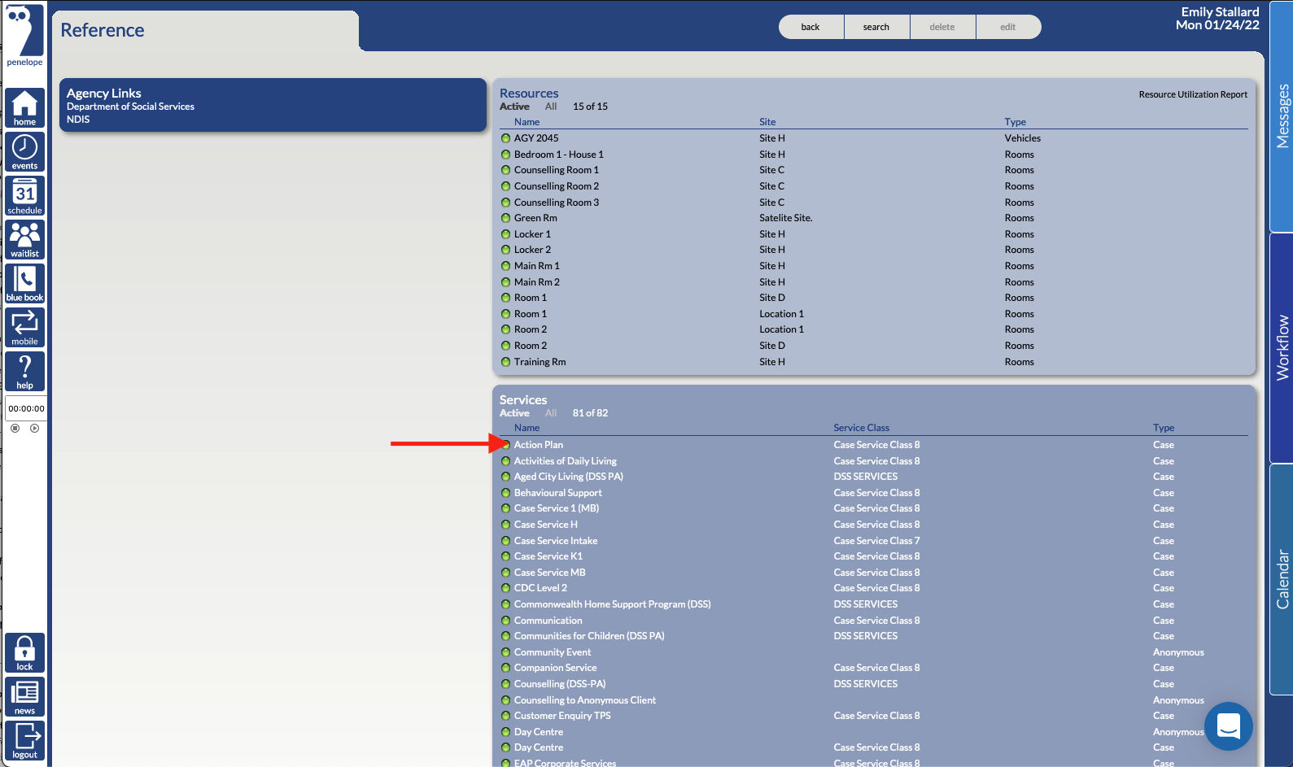
Task: Open the NDIS agency link
Action: (78, 120)
